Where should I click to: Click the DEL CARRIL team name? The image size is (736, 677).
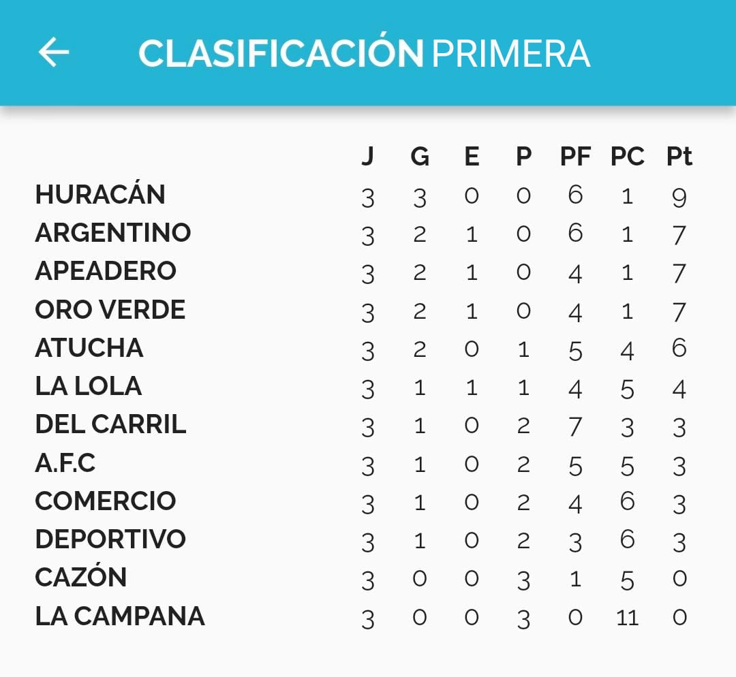(x=111, y=424)
